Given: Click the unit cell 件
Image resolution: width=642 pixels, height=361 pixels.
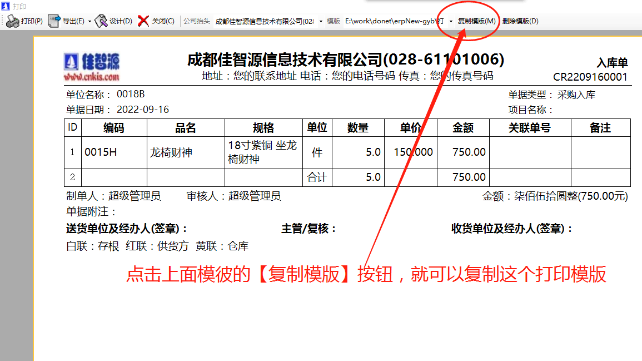Looking at the screenshot, I should [317, 152].
